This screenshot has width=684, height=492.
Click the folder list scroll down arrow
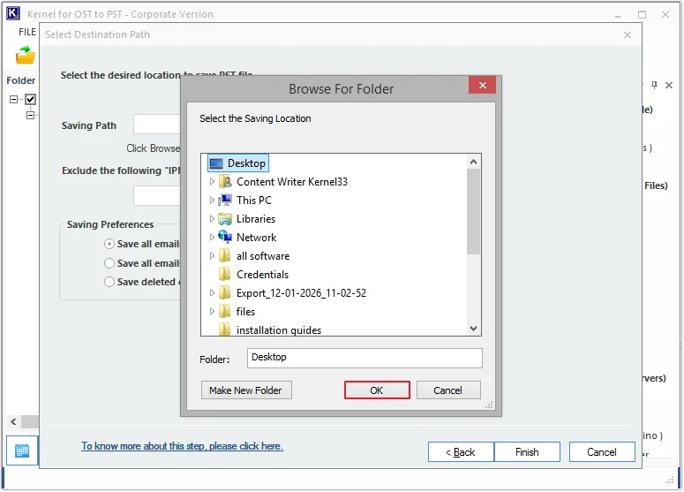tap(473, 329)
